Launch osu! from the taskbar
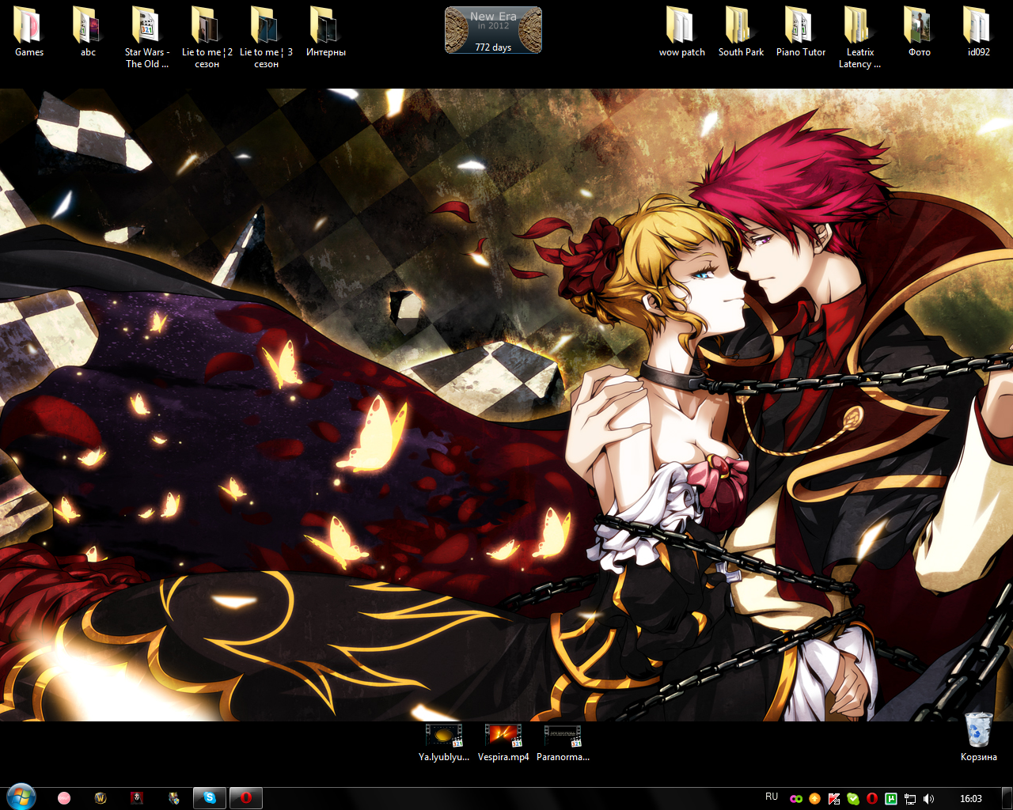The height and width of the screenshot is (810, 1013). (64, 798)
